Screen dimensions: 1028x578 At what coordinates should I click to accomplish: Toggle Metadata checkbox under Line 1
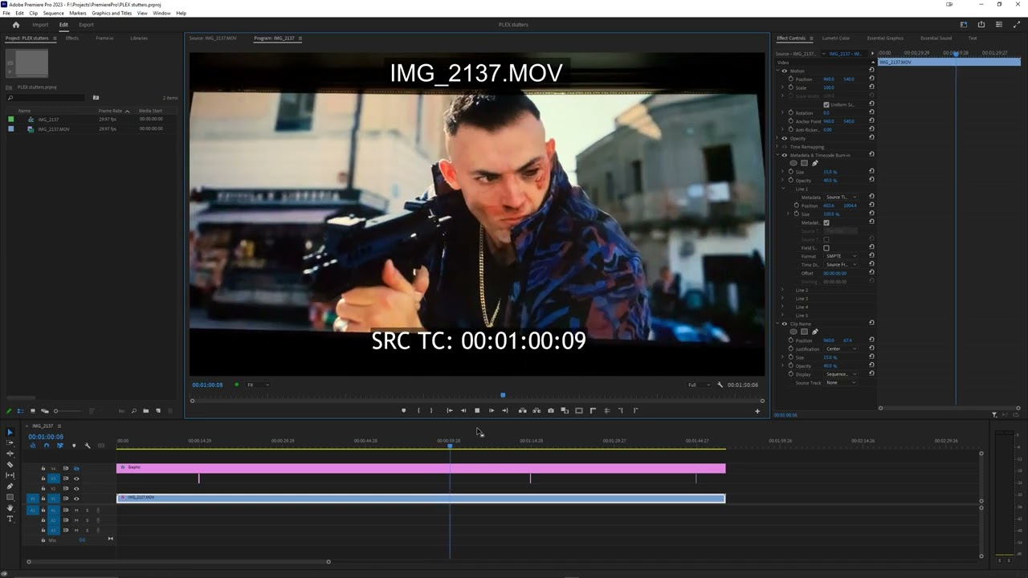[x=826, y=222]
